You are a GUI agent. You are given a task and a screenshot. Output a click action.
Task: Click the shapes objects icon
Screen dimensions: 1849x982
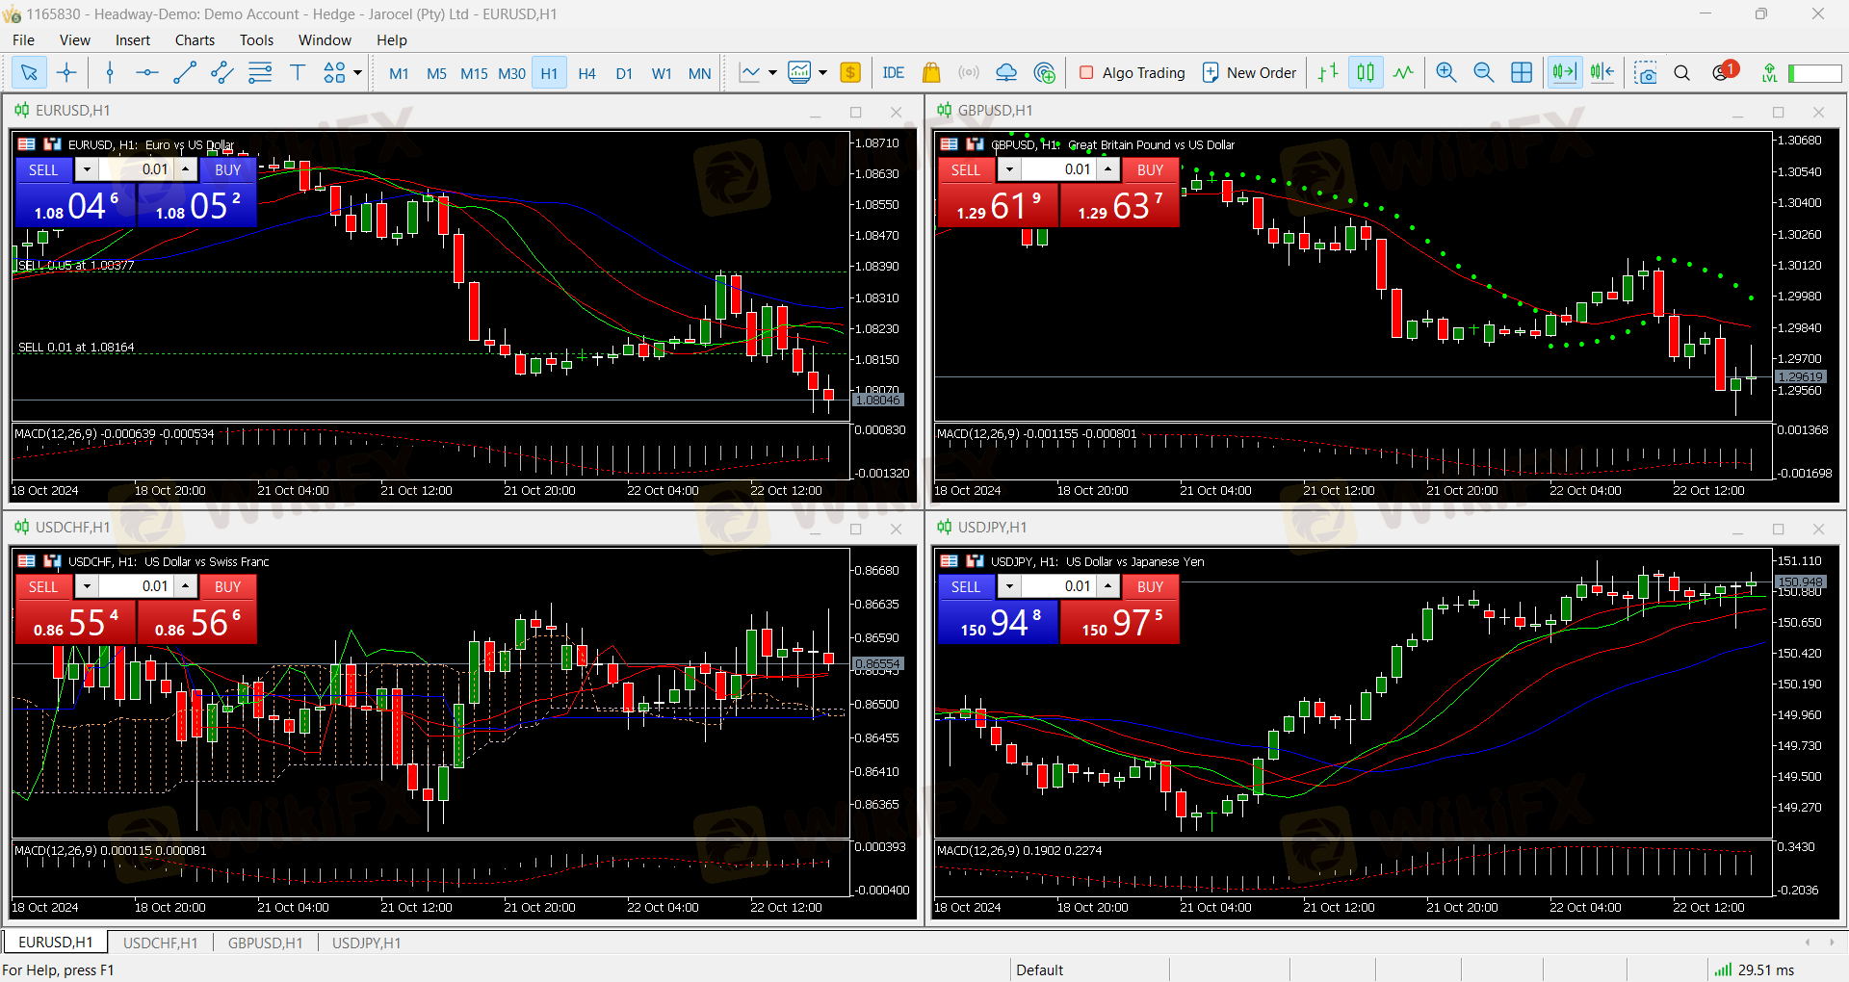click(x=334, y=72)
